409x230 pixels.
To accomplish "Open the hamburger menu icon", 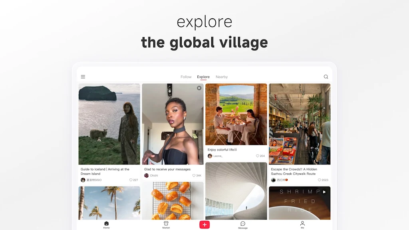I will (83, 77).
